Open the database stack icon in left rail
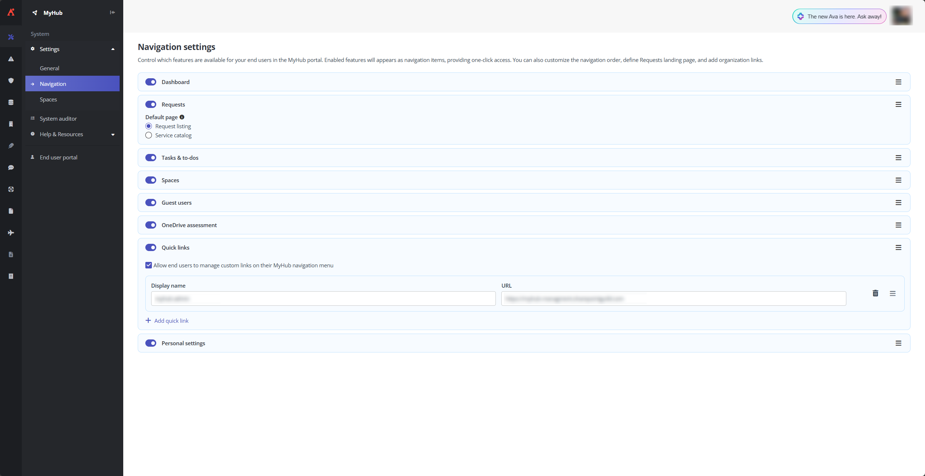Screen dimensions: 925x476 (11, 102)
